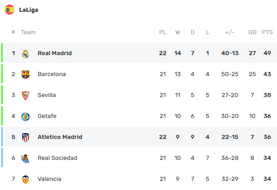This screenshot has height=190, width=277.
Task: Click the PTS column header
Action: coord(267,32)
